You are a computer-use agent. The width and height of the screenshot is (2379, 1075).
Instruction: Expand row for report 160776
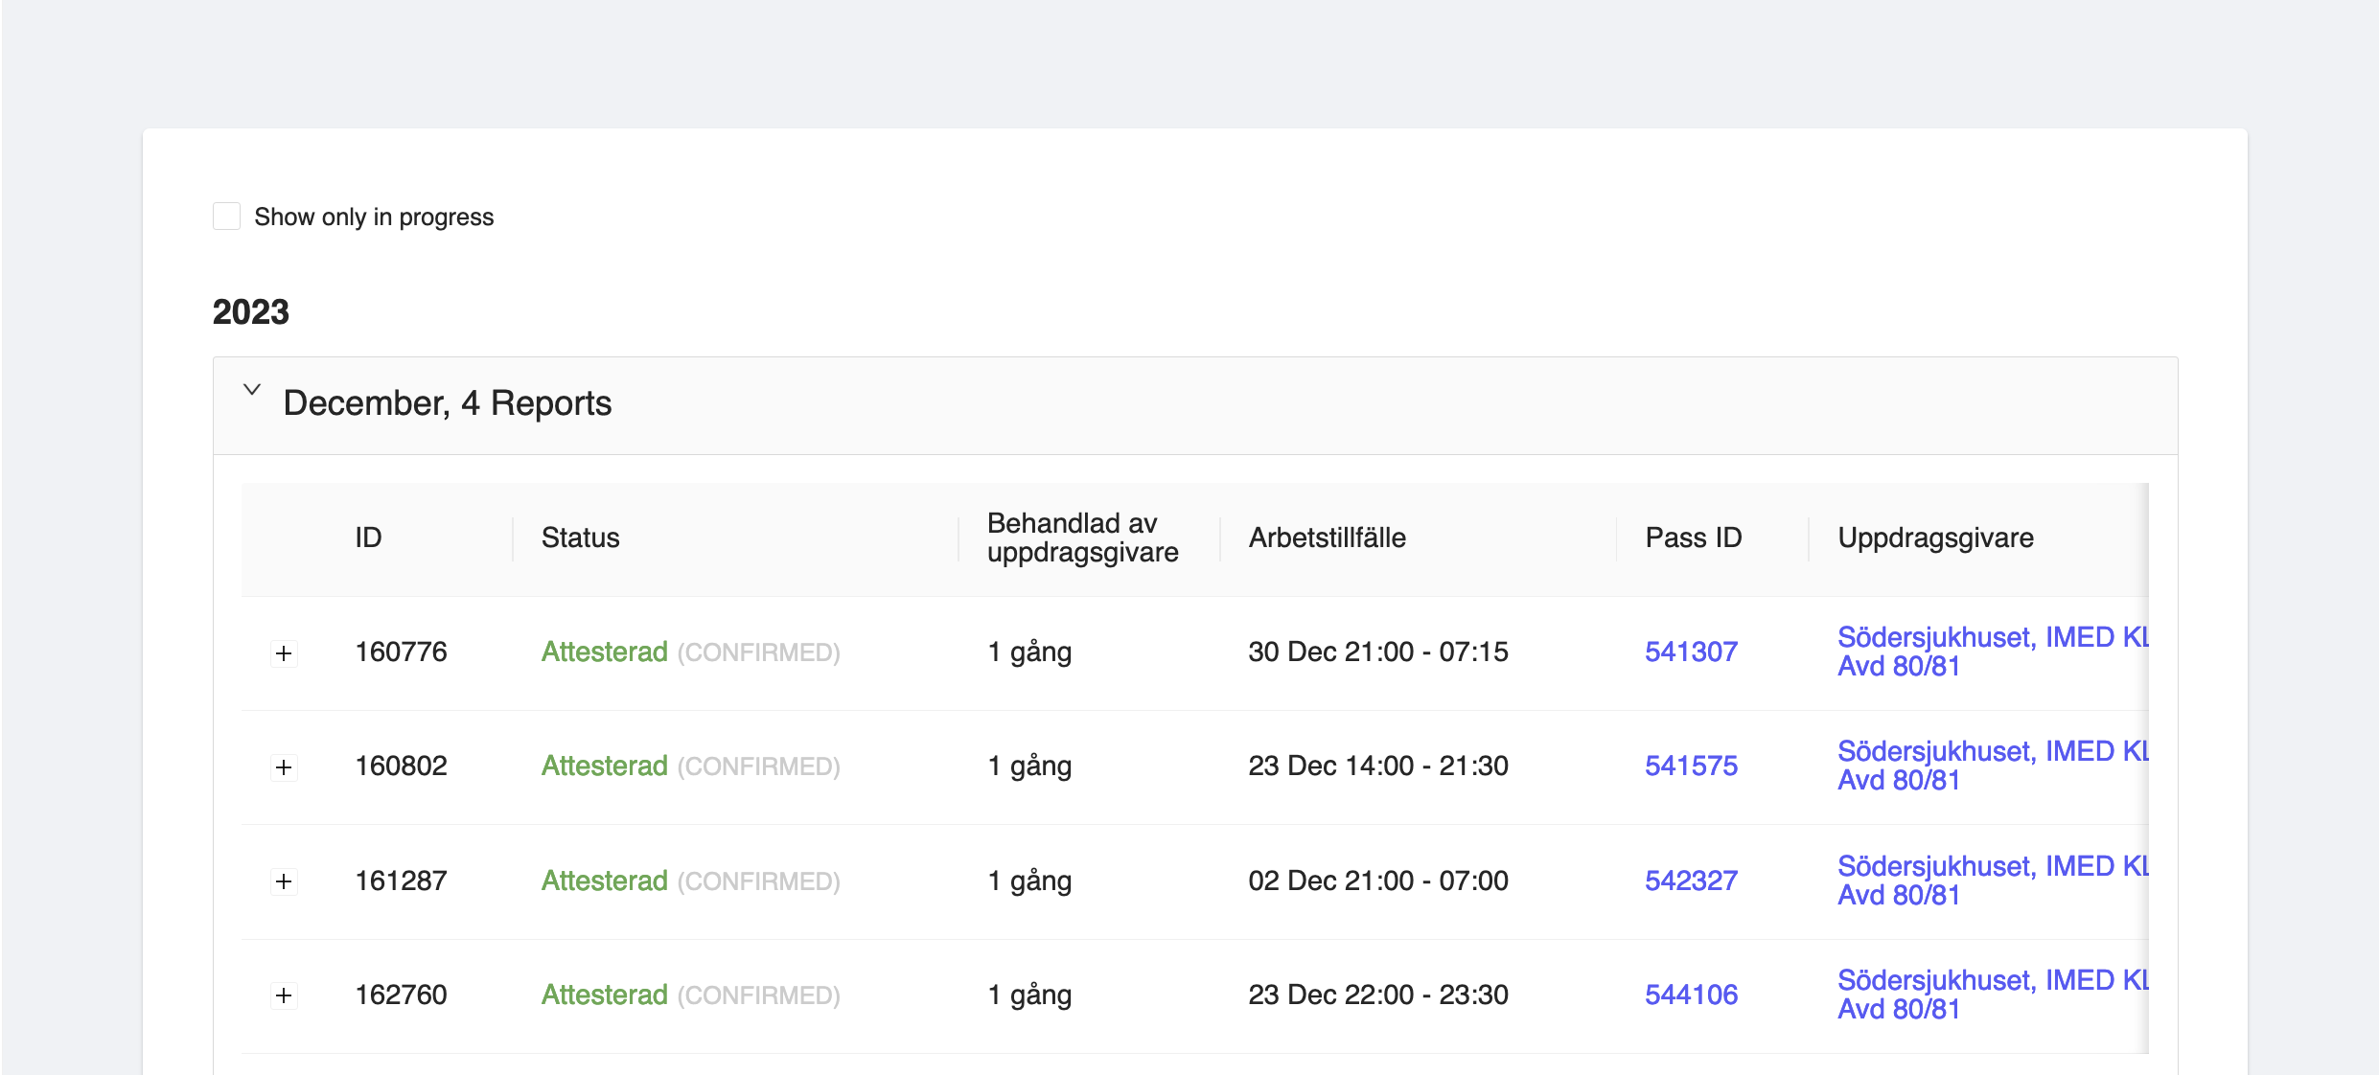[284, 653]
